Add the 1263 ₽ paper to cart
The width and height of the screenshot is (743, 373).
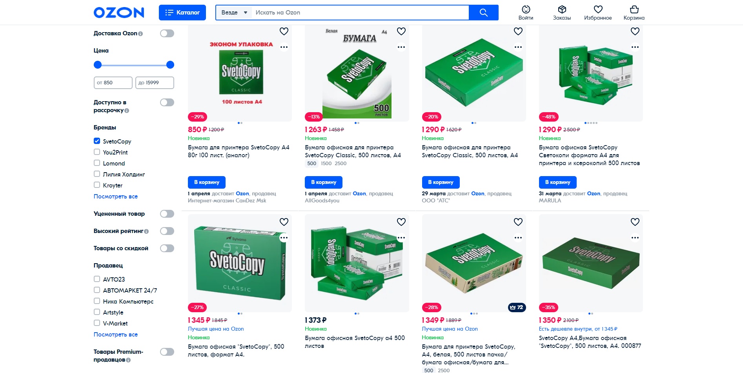point(324,182)
